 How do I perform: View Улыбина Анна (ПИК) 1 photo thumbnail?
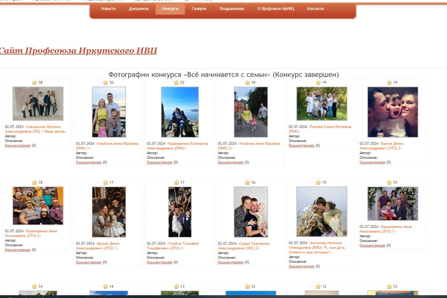pos(109,112)
